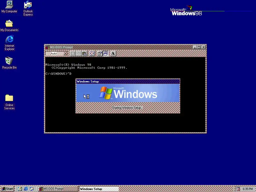Minimize the MS-DOS Prompt window
Viewport: 256px width, 192px height.
[194, 47]
